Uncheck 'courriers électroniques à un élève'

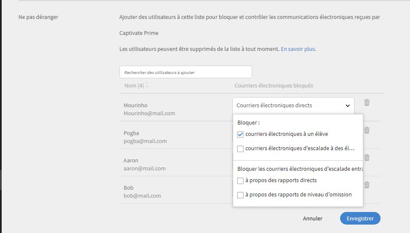240,135
